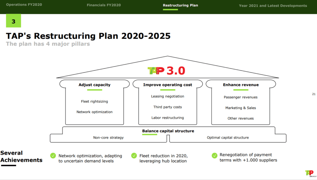317x180 pixels.
Task: Switch to the Financials FY2020 tab
Action: coord(104,5)
